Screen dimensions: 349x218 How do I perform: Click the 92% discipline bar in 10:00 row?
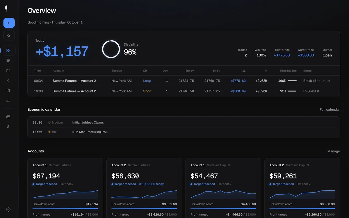point(292,91)
